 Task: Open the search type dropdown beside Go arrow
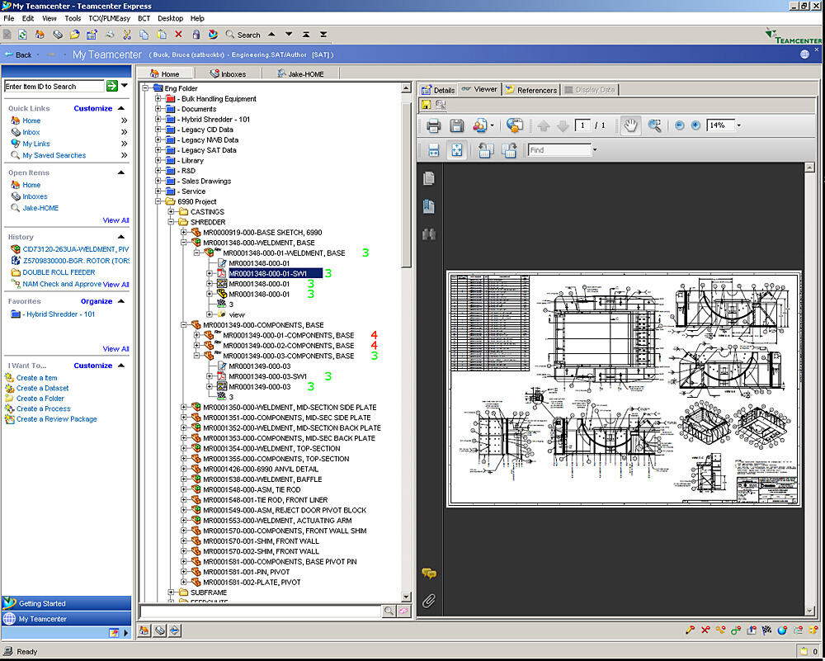tap(125, 85)
